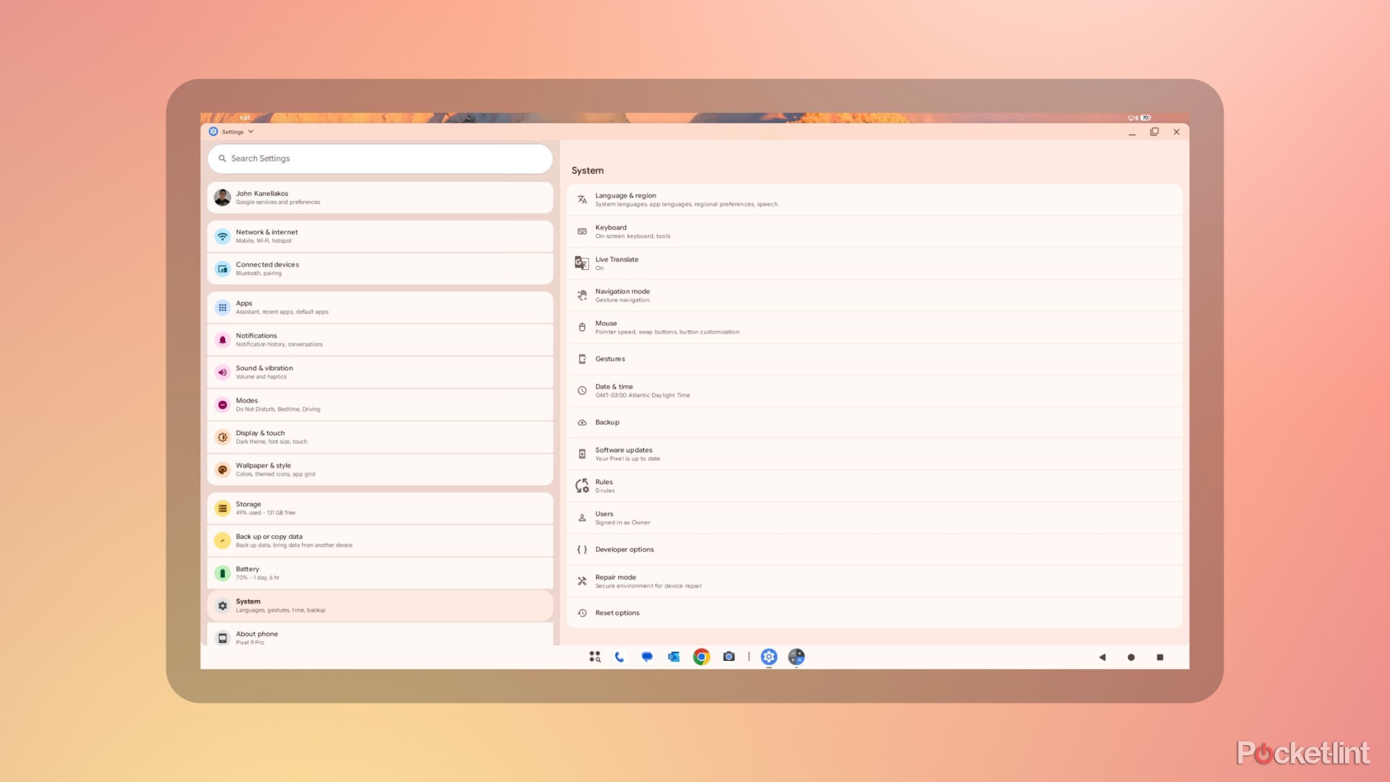The height and width of the screenshot is (782, 1390).
Task: Switch to Settings app in taskbar
Action: click(769, 657)
